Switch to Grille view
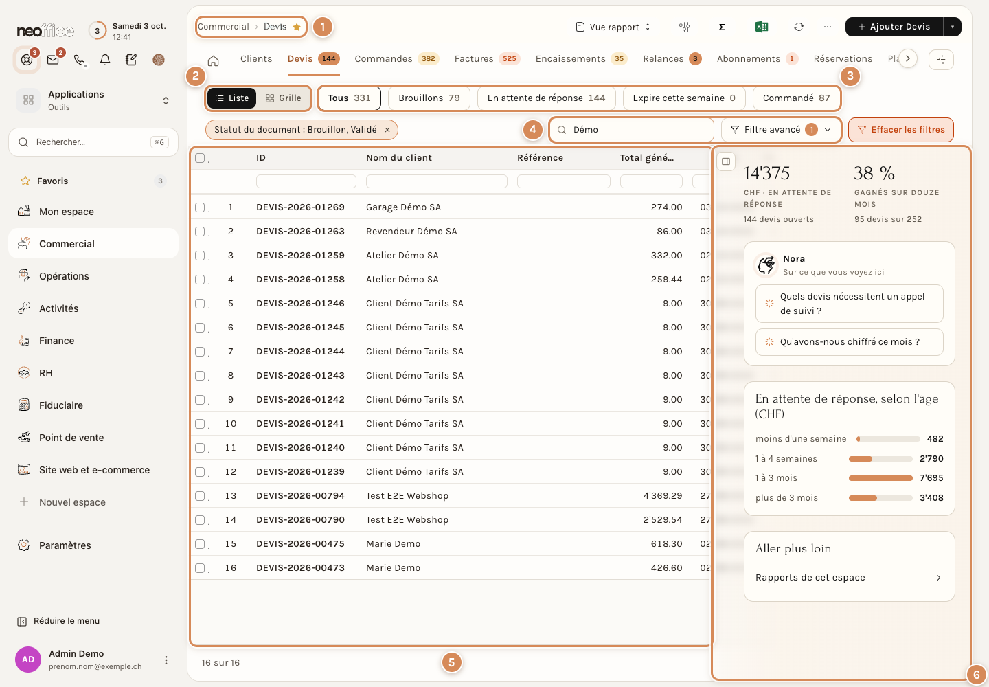Image resolution: width=989 pixels, height=687 pixels. (283, 98)
